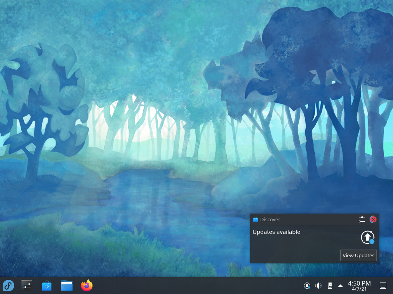This screenshot has height=294, width=393.
Task: Open the removable devices tray icon
Action: click(330, 286)
